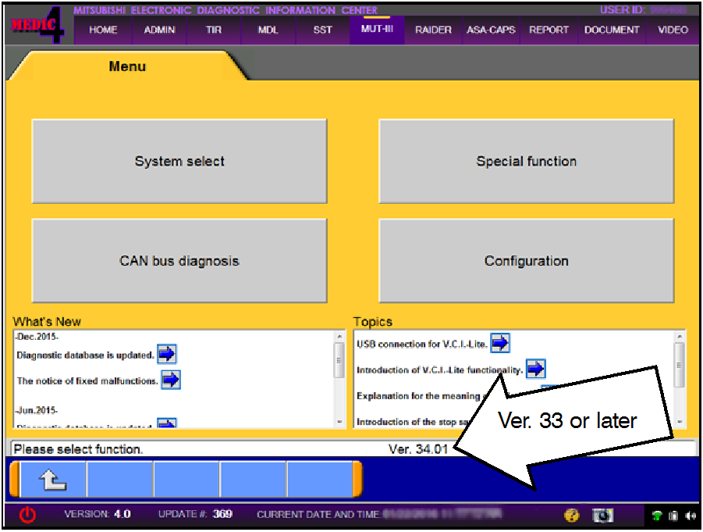Click arrow next to USB connection for V.C.I.-Lite

499,342
